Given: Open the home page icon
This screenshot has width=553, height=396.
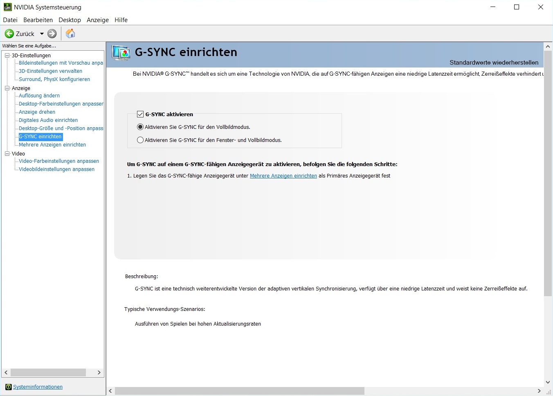Looking at the screenshot, I should tap(70, 34).
